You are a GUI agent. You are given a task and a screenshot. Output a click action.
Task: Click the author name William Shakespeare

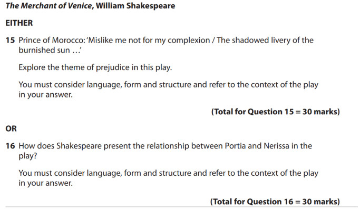coord(135,5)
